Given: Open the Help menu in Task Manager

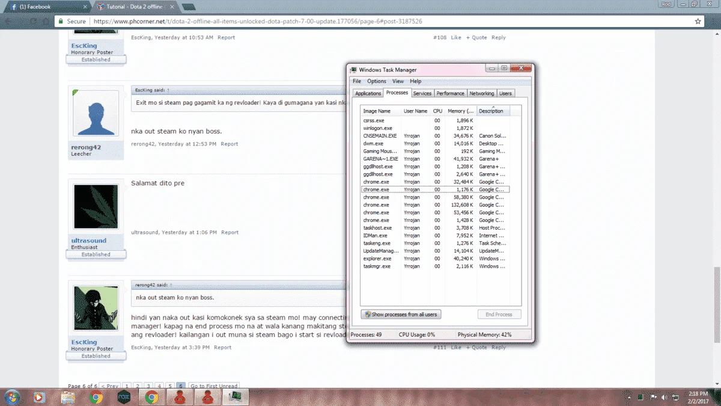Looking at the screenshot, I should coord(416,81).
